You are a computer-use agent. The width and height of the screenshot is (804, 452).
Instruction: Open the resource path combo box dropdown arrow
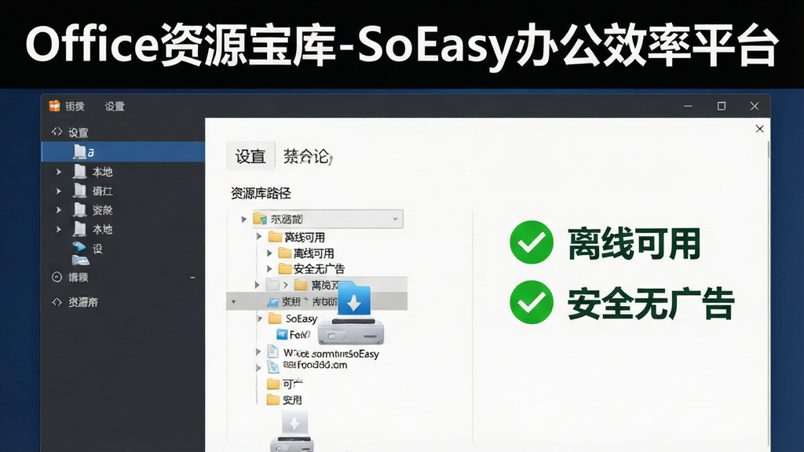(396, 220)
